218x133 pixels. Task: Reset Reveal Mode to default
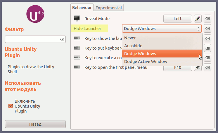tap(207, 19)
